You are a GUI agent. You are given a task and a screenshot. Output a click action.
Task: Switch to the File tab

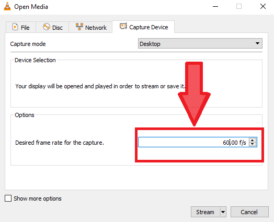coord(21,27)
